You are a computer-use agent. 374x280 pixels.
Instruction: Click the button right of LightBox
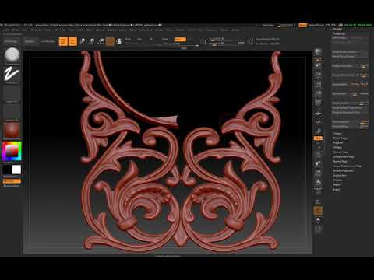pos(48,41)
